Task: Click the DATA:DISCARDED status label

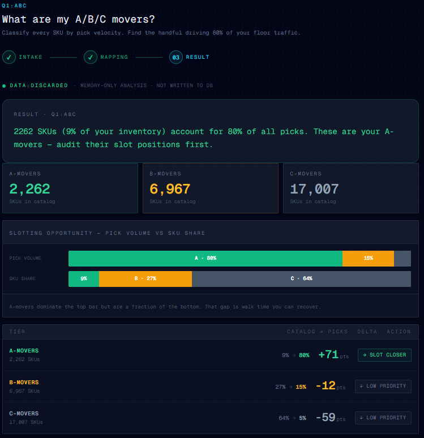Action: (39, 85)
